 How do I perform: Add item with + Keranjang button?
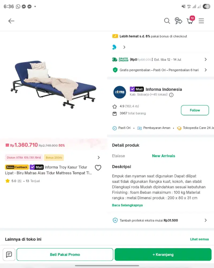(x=163, y=255)
